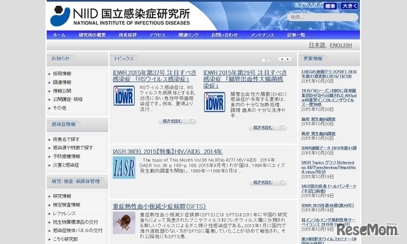This screenshot has height=244, width=407.
Task: Click 続きを読む under RSウイルス article
Action: pyautogui.click(x=177, y=121)
